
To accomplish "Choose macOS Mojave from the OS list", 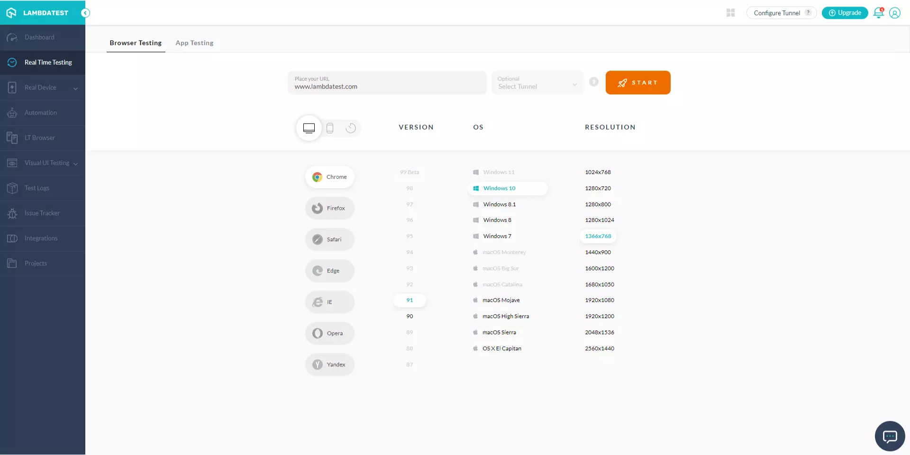I will tap(500, 300).
